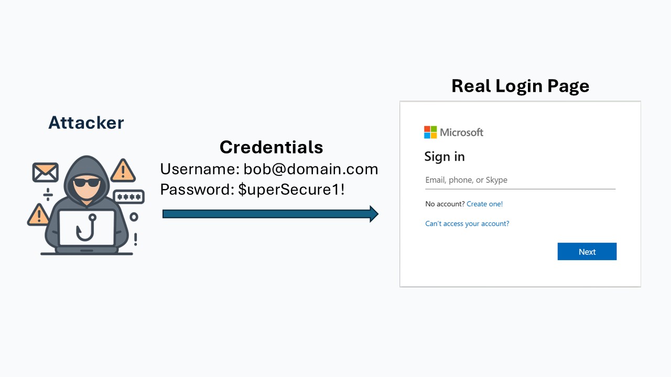Click the exclamation mark beside the laptop
This screenshot has width=671, height=377.
(136, 239)
